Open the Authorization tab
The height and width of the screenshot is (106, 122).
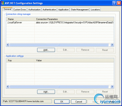click(x=34, y=9)
